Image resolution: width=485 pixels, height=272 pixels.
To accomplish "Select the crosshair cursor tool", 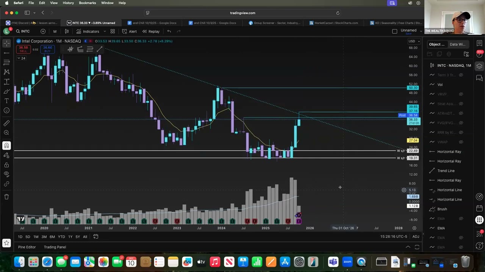I will click(6, 43).
